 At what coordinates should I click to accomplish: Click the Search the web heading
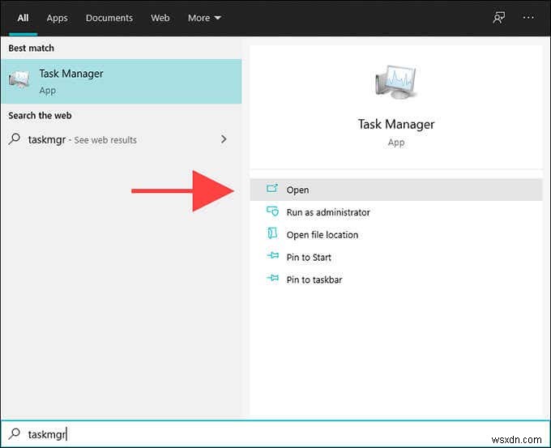pos(40,116)
